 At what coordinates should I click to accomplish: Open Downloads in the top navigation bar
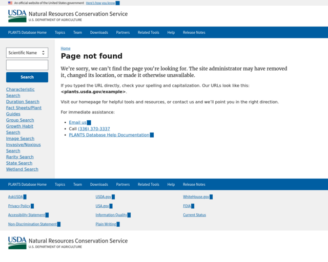(99, 33)
